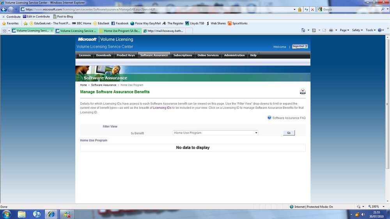390x219 pixels.
Task: Switch to second Volume Licensing Service tab
Action: click(76, 31)
